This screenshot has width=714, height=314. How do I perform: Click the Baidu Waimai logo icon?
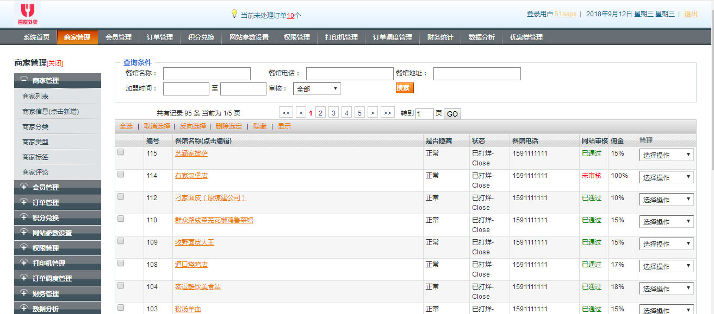pos(27,14)
